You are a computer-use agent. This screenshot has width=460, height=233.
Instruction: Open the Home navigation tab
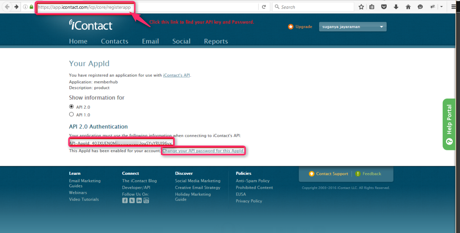click(x=78, y=41)
